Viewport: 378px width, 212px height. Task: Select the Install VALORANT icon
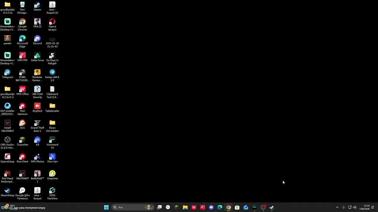tap(7, 126)
